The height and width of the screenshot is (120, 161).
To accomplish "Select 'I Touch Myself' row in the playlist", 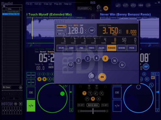I will tap(11, 12).
